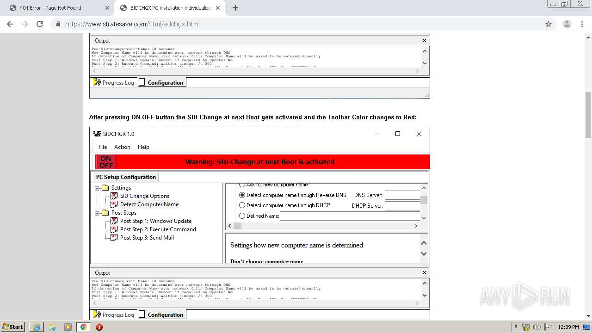592x333 pixels.
Task: Click the web page vertical scrollbar thumb
Action: click(x=588, y=115)
